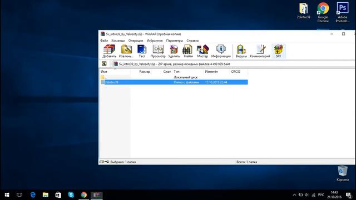Click the SFX toolbar icon
The image size is (356, 200).
[x=278, y=51]
